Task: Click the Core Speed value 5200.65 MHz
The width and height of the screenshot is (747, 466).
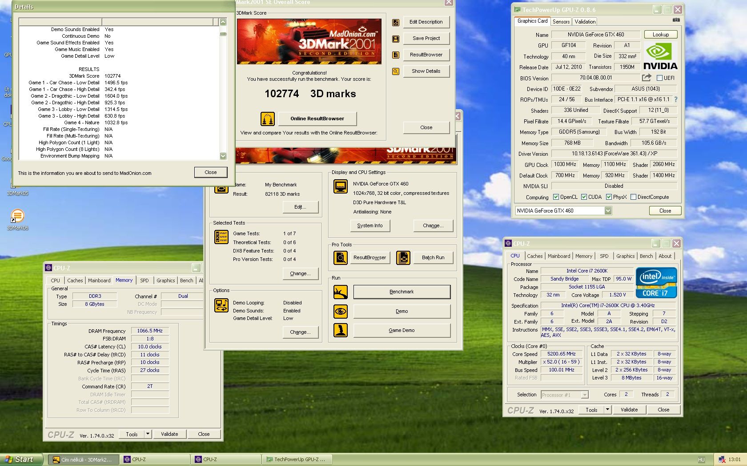Action: tap(562, 354)
